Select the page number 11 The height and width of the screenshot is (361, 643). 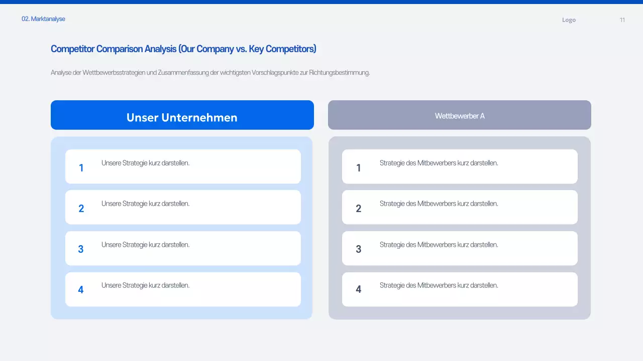point(622,20)
